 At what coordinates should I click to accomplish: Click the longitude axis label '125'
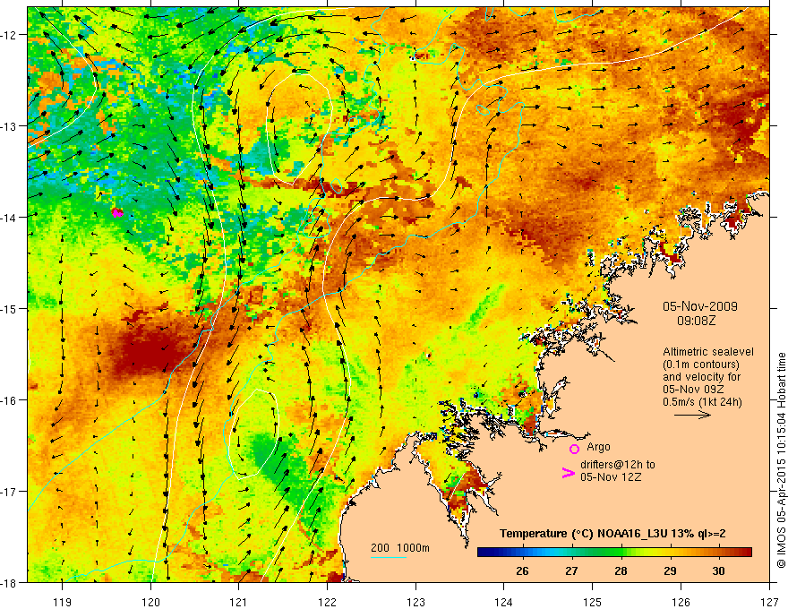593,602
